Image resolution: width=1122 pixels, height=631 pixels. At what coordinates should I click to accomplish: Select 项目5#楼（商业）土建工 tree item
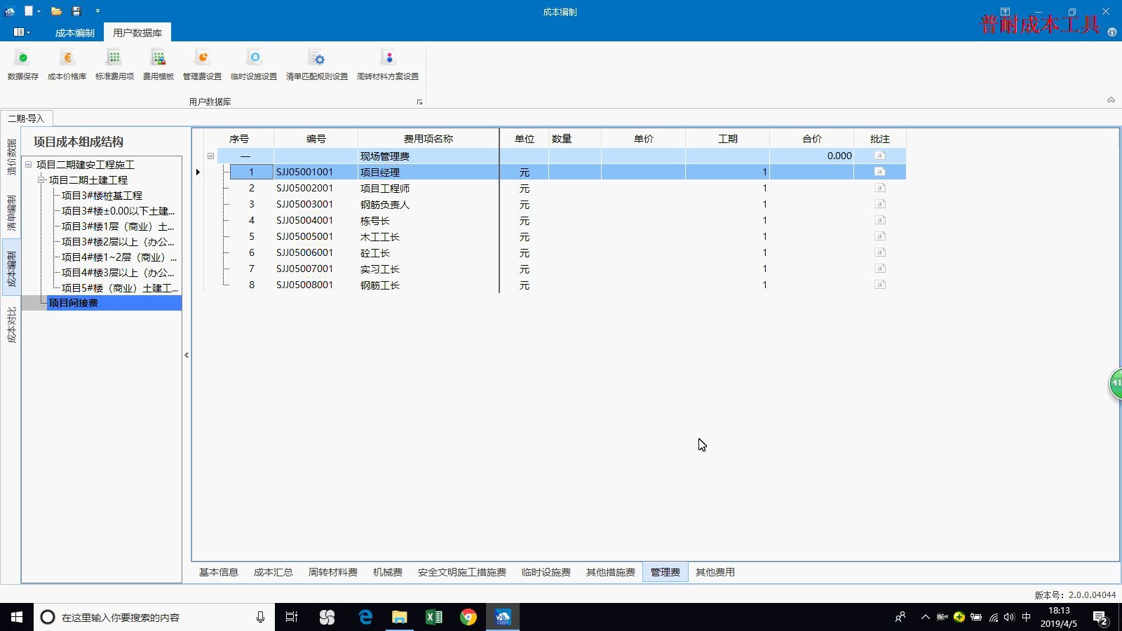pos(120,288)
